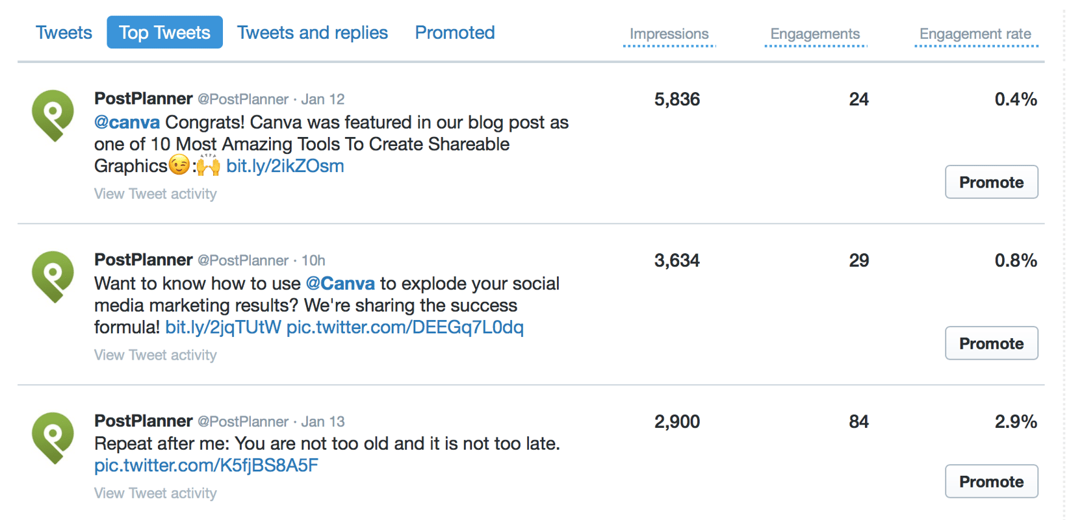Promote the Jan 13 motivational tweet
The width and height of the screenshot is (1069, 520).
pos(991,481)
